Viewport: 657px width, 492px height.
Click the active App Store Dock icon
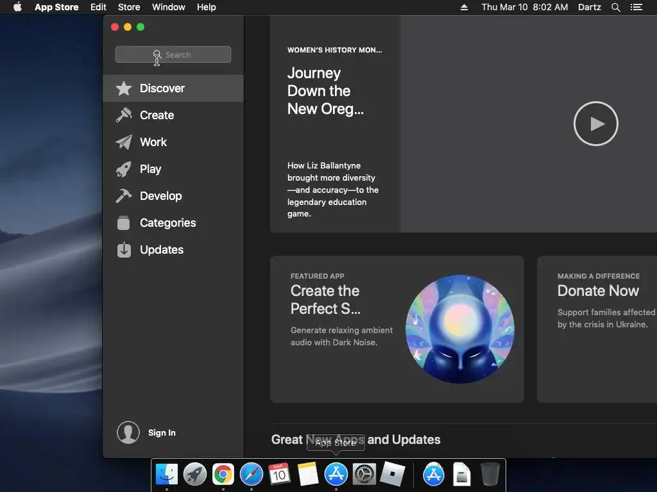click(336, 475)
